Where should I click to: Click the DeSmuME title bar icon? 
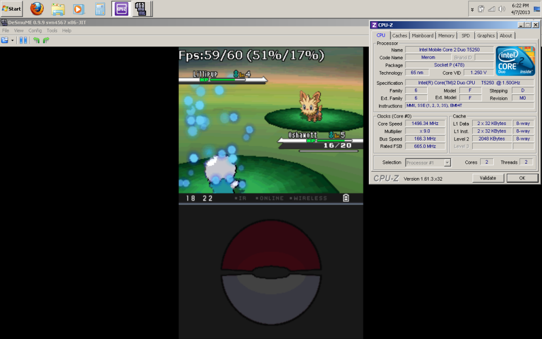[x=4, y=22]
